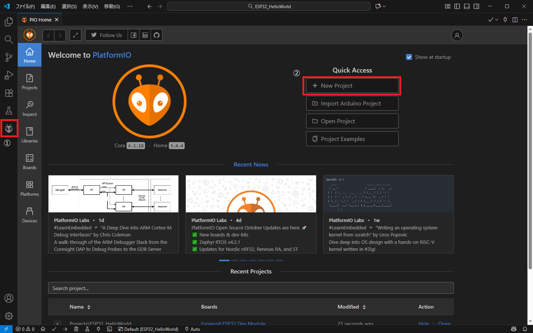The width and height of the screenshot is (533, 333).
Task: Split the editor right
Action: click(x=515, y=20)
